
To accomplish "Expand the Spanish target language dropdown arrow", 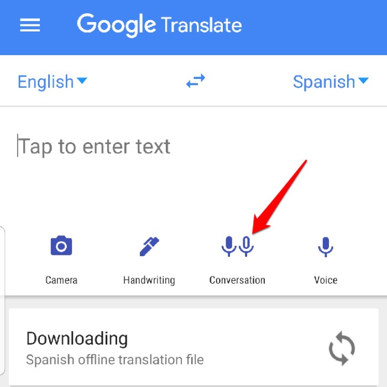I will pyautogui.click(x=363, y=81).
